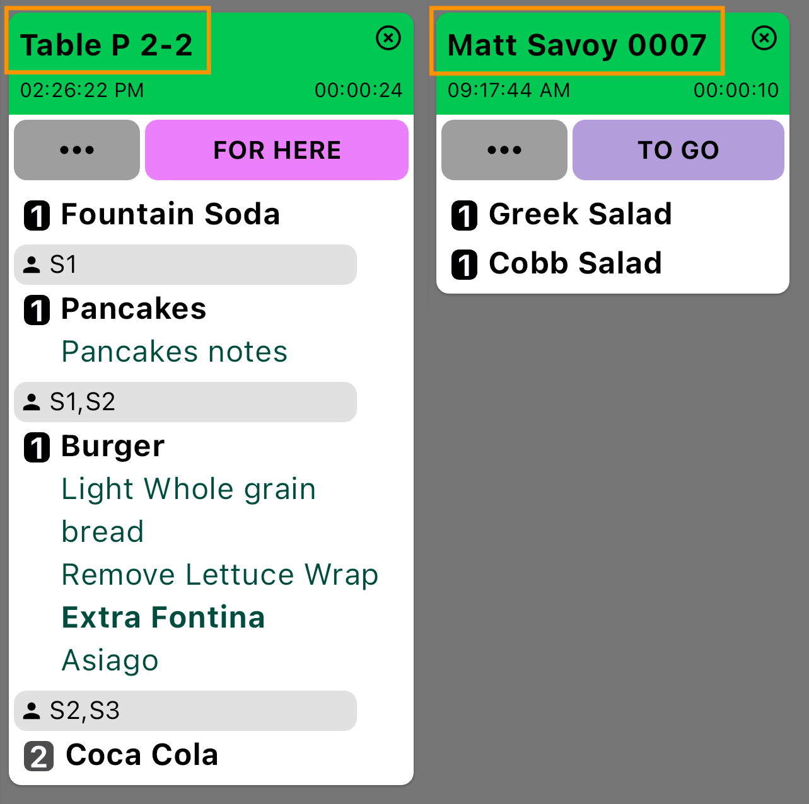Select the Pancakes quantity badge

pos(37,310)
